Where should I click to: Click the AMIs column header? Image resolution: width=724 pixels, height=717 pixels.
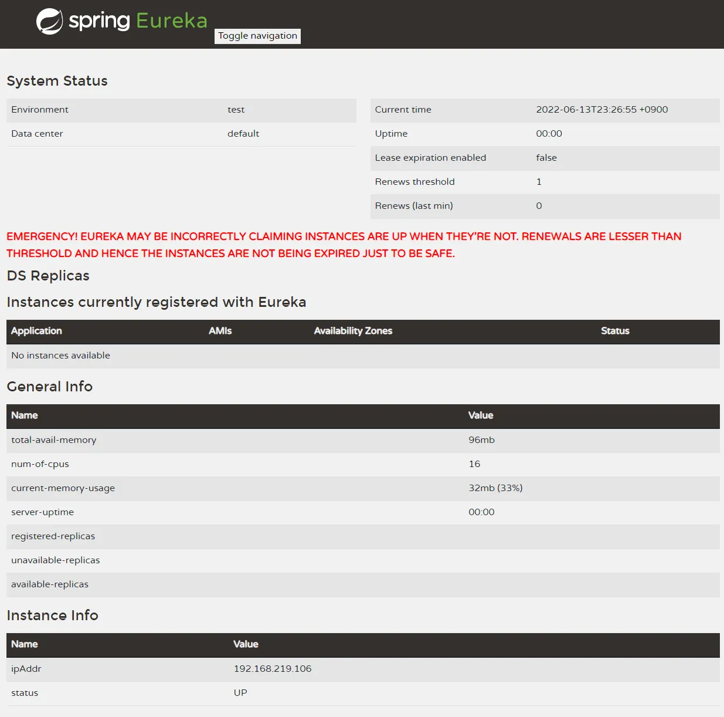click(220, 331)
